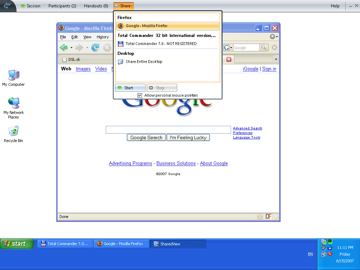Switch to Total Commander 7.0 taskbar button
The image size is (360, 270).
[65, 244]
